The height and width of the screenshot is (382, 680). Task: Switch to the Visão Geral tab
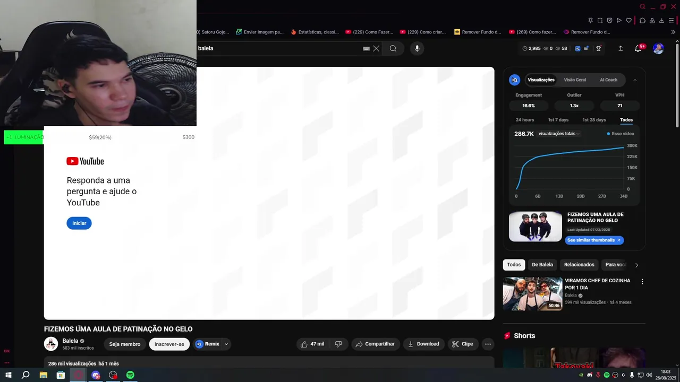575,80
